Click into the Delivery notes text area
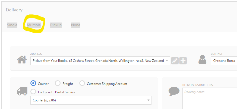This screenshot has width=237, height=109. click(x=210, y=98)
